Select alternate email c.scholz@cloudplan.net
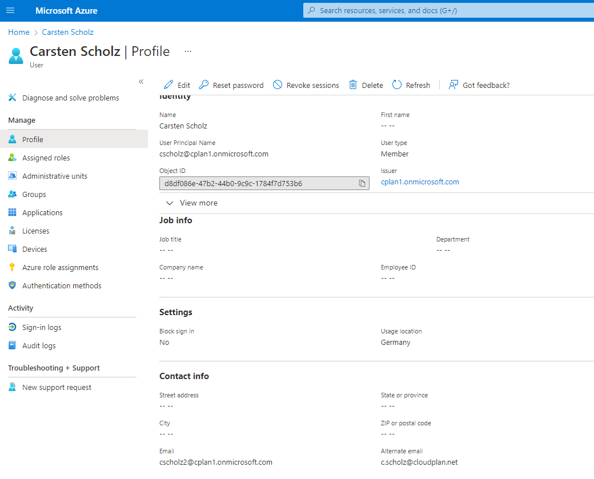The image size is (594, 479). pos(419,462)
